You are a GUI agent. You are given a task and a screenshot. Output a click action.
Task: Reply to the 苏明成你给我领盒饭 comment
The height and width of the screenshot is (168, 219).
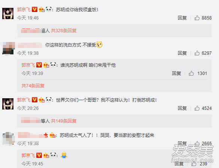tap(182, 18)
